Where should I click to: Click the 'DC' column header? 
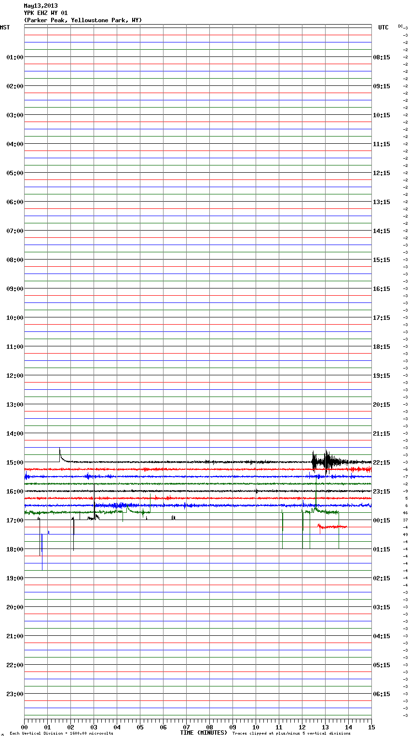coord(400,26)
